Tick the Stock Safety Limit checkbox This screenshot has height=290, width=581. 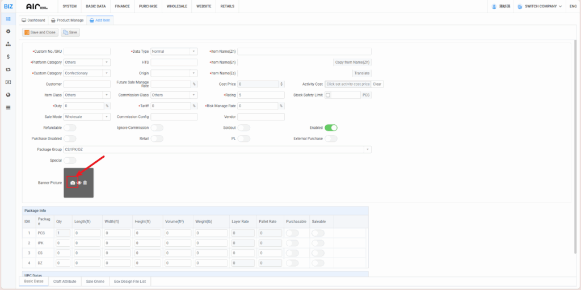(x=328, y=95)
